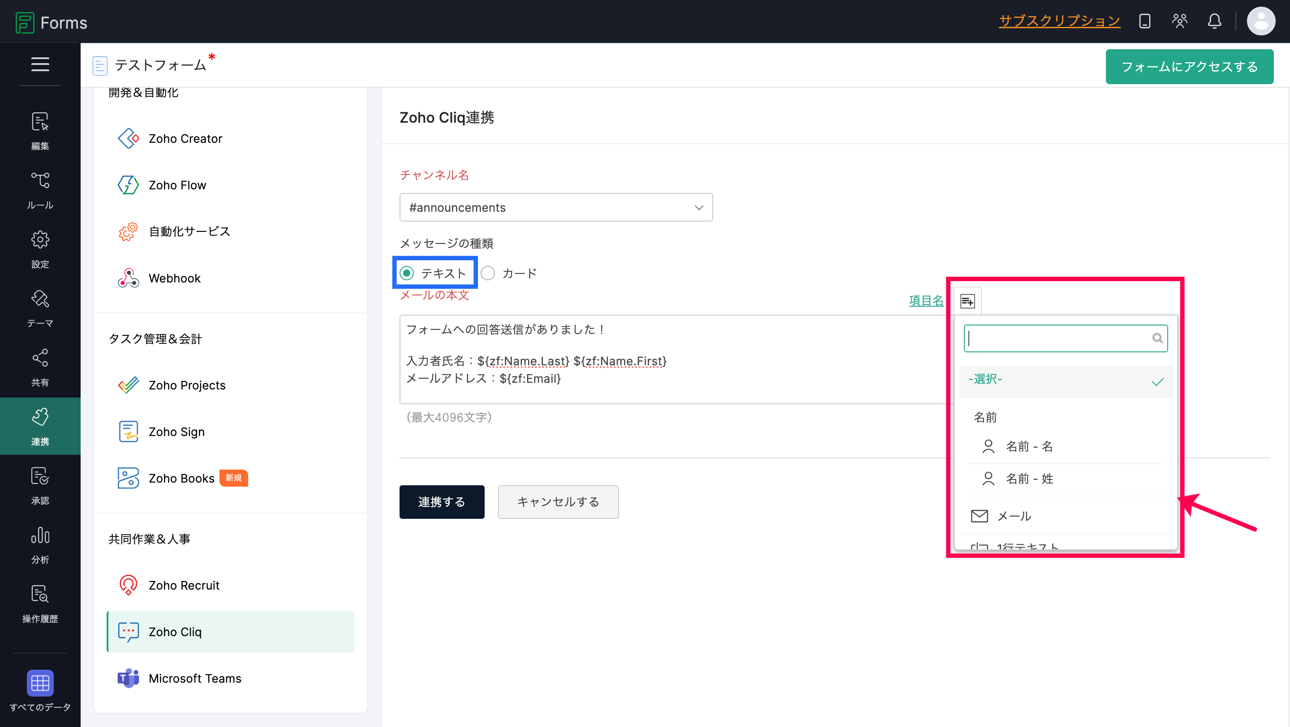Image resolution: width=1290 pixels, height=727 pixels.
Task: Click the search magnifier in field picker
Action: [1157, 338]
